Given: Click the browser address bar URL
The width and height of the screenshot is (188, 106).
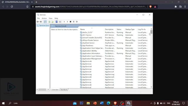Looking at the screenshot, I should click(x=90, y=6).
